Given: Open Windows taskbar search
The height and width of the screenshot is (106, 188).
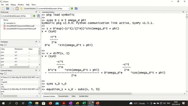Looking at the screenshot, I should coord(10,103).
